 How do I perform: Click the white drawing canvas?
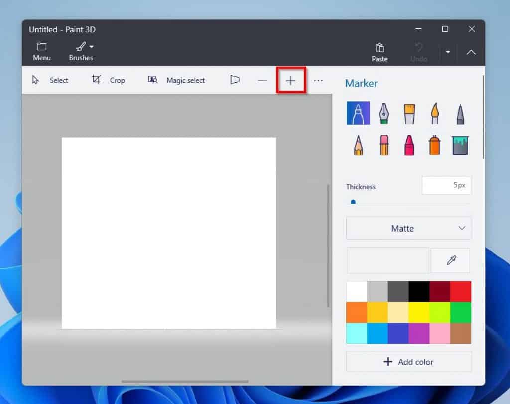point(169,233)
